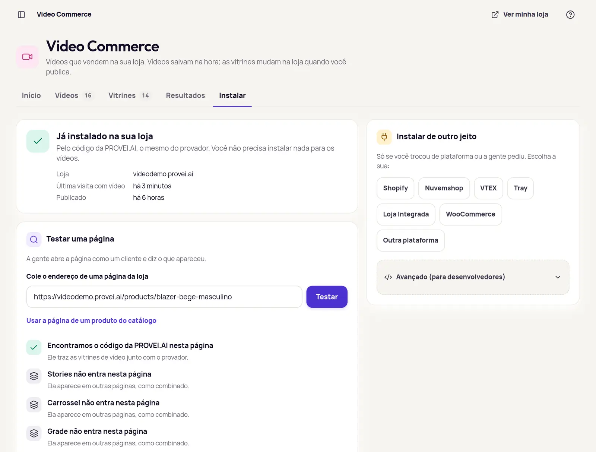Viewport: 596px width, 452px height.
Task: Click the Testar button
Action: click(327, 297)
